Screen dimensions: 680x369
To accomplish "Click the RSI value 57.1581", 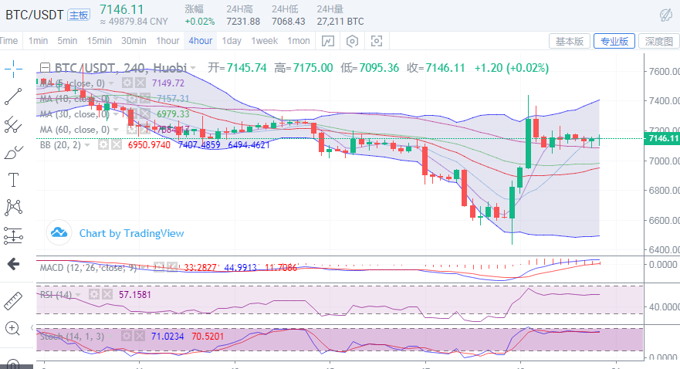I will pyautogui.click(x=135, y=295).
